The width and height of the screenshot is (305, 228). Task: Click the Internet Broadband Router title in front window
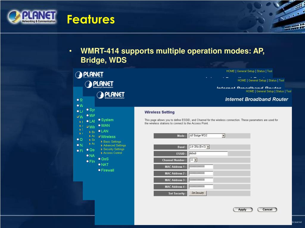256,99
